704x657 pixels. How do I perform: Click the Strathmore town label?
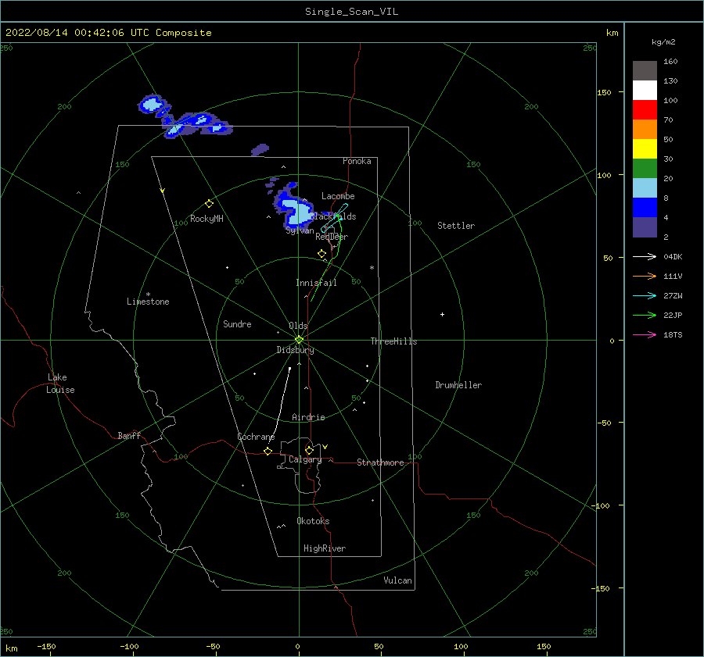click(x=380, y=462)
